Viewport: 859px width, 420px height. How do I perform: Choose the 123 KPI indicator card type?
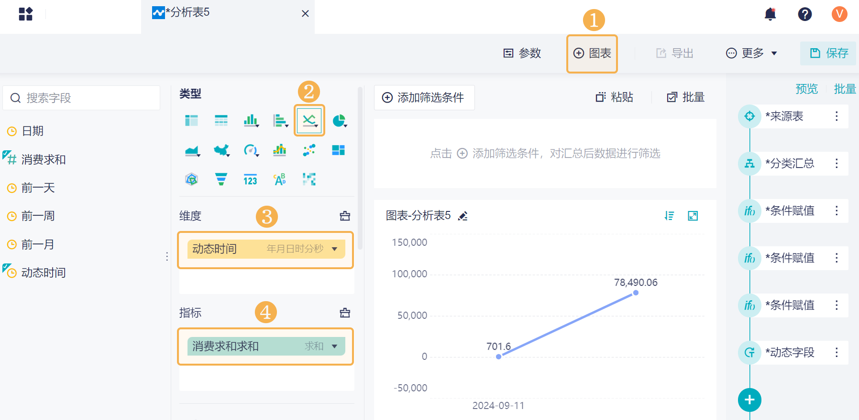pos(250,179)
